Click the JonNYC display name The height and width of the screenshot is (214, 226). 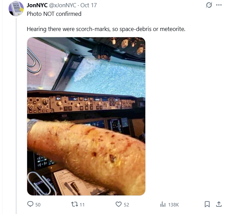point(37,6)
